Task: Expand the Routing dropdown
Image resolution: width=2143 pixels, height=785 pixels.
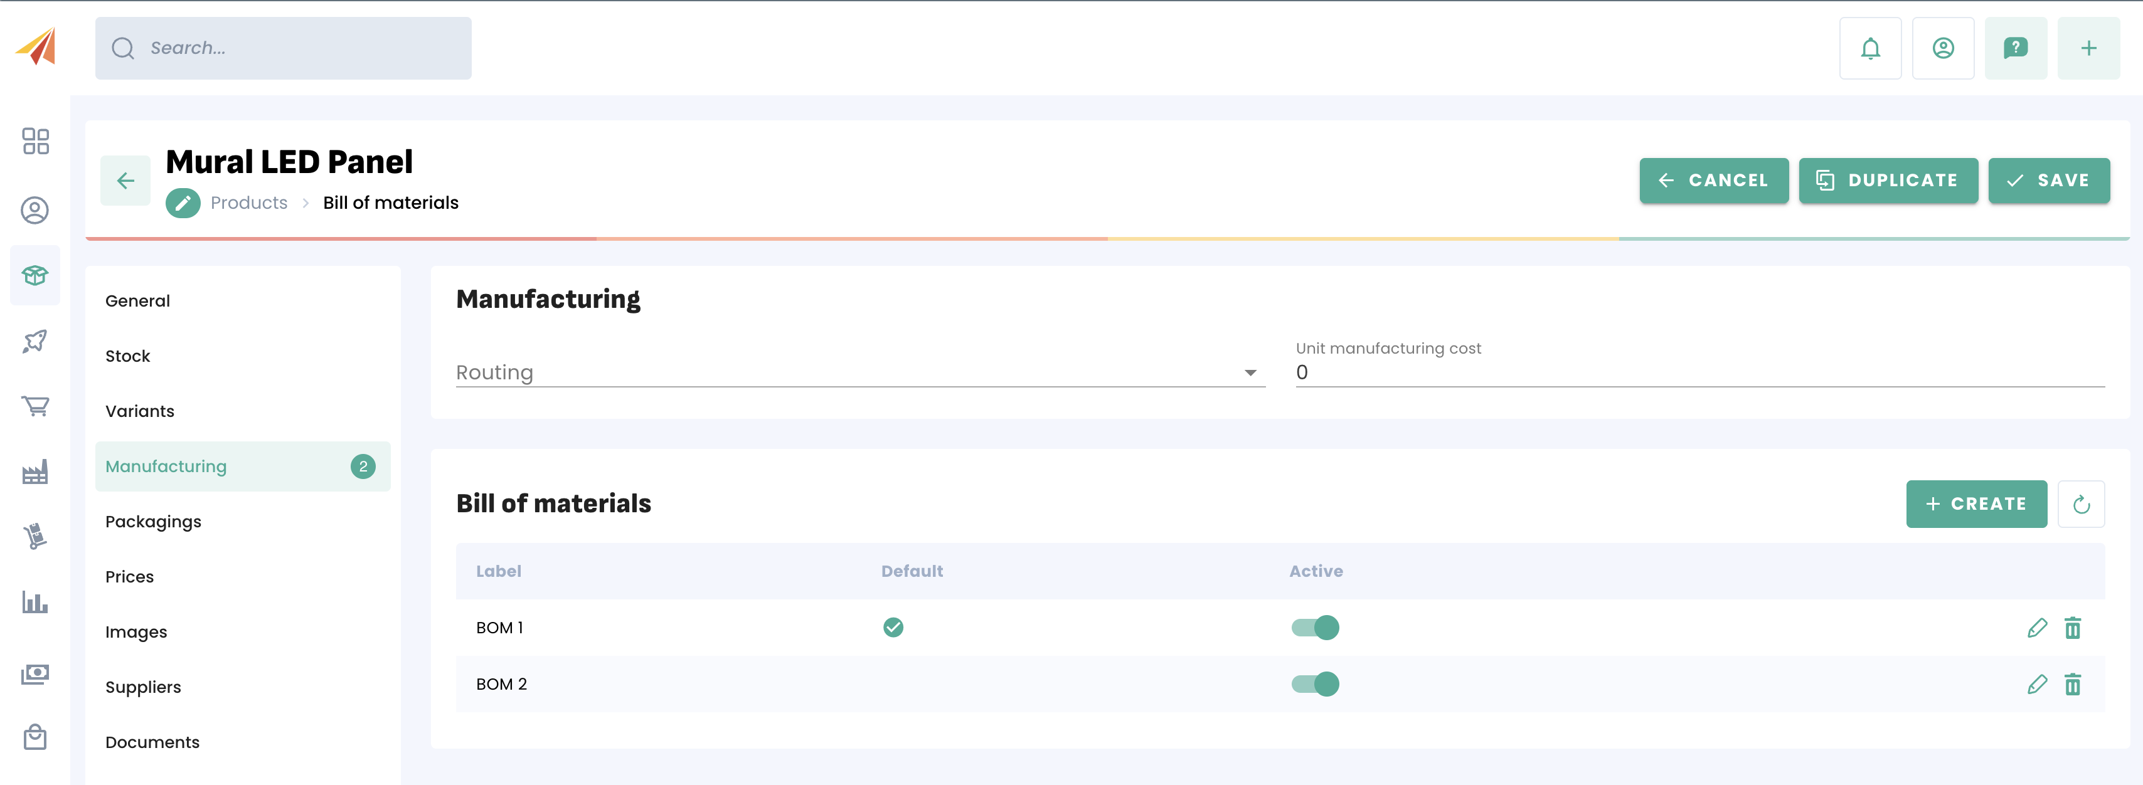Action: coord(859,372)
